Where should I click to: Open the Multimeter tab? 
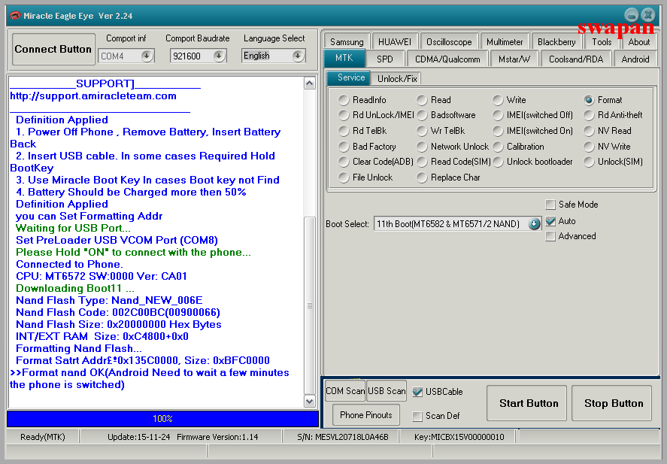505,41
